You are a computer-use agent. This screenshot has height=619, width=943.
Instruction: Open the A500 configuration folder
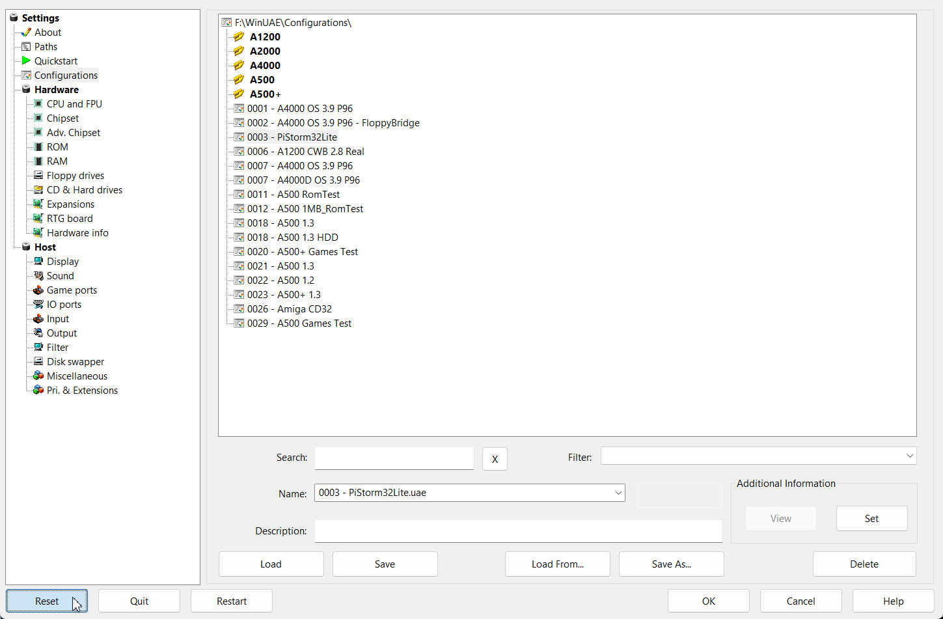point(262,80)
